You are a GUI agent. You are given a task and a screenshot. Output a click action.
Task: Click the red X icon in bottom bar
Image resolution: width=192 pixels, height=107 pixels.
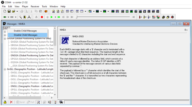pos(11,102)
